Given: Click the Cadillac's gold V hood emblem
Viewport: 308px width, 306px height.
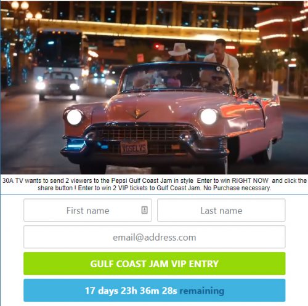Looking at the screenshot, I should pos(137,113).
